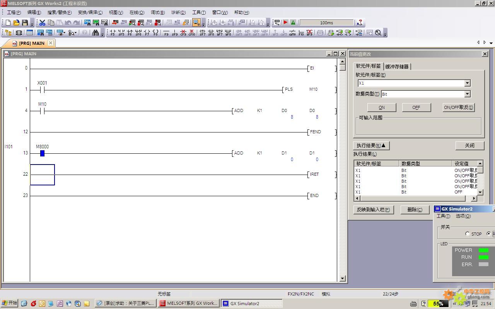
Task: Click the ladder editor vertical scrollbar down arrow
Action: 342,278
